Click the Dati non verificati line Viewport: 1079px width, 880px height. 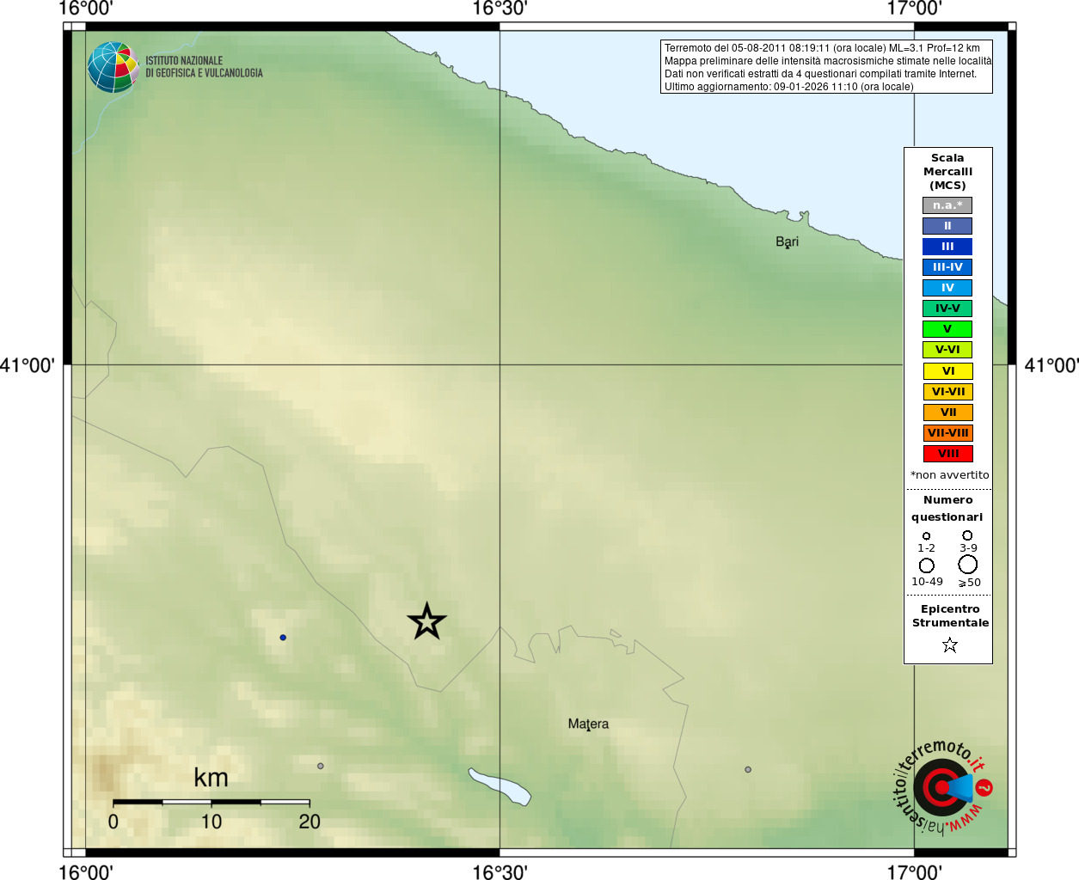[x=820, y=74]
